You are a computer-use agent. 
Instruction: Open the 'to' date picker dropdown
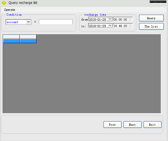tap(110, 26)
